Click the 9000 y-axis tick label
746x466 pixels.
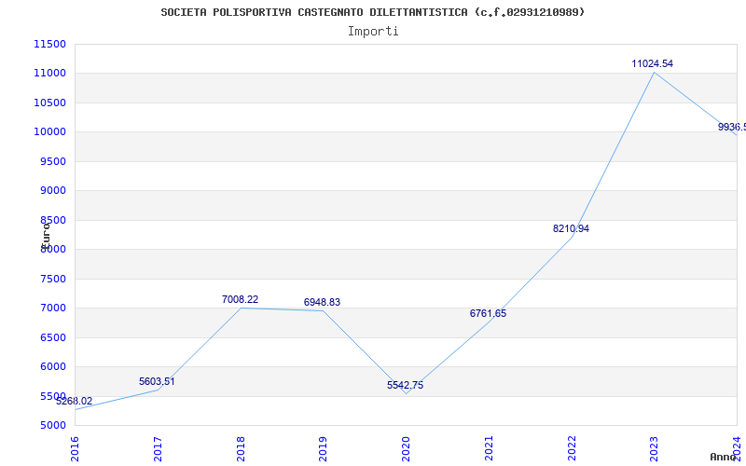click(52, 191)
